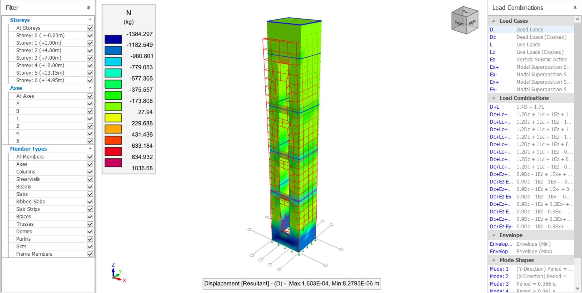Uncheck the All Storeys checkbox
Screen dimensions: 582x293
pos(90,28)
